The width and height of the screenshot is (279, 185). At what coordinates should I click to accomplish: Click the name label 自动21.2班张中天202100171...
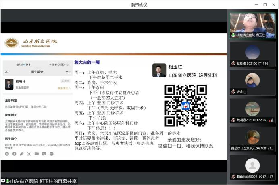252,148
